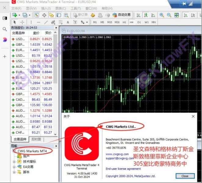Open the 工具(T) menu
The width and height of the screenshot is (202, 183).
click(76, 9)
